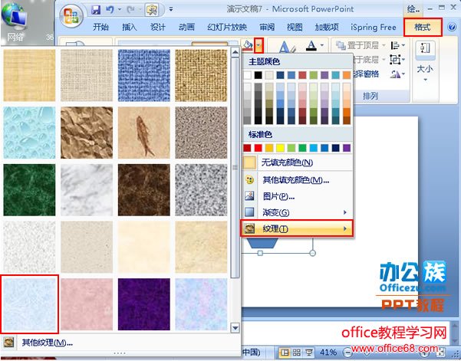461x361 pixels.
Task: Customize the Quick Access Toolbar dropdown
Action: click(171, 10)
